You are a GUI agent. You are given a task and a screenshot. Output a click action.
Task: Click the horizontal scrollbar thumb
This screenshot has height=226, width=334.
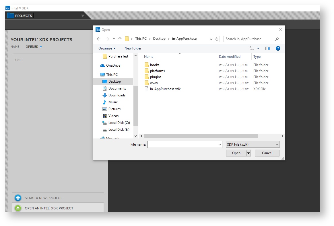[201, 136]
